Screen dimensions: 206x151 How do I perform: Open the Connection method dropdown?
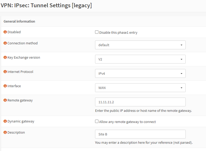140,45
